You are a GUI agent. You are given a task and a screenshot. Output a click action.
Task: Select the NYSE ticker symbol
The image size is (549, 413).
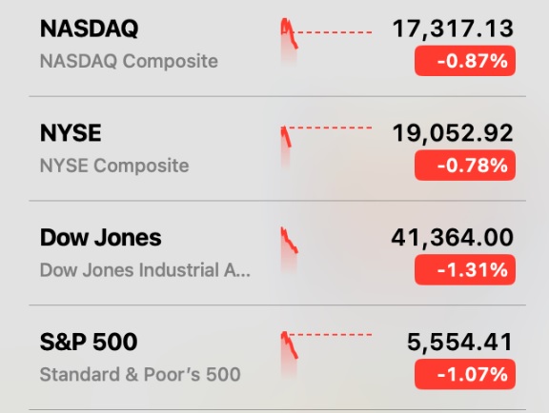coord(71,133)
